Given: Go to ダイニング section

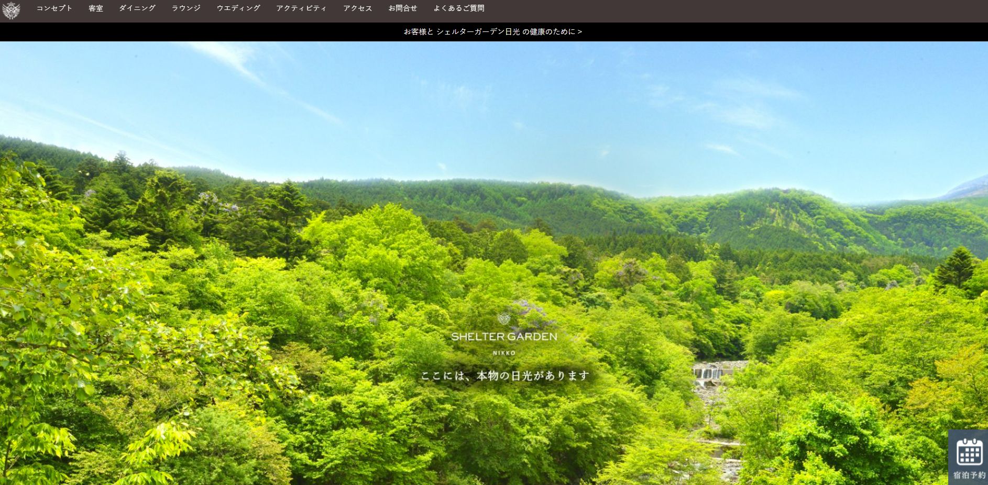Looking at the screenshot, I should click(137, 8).
